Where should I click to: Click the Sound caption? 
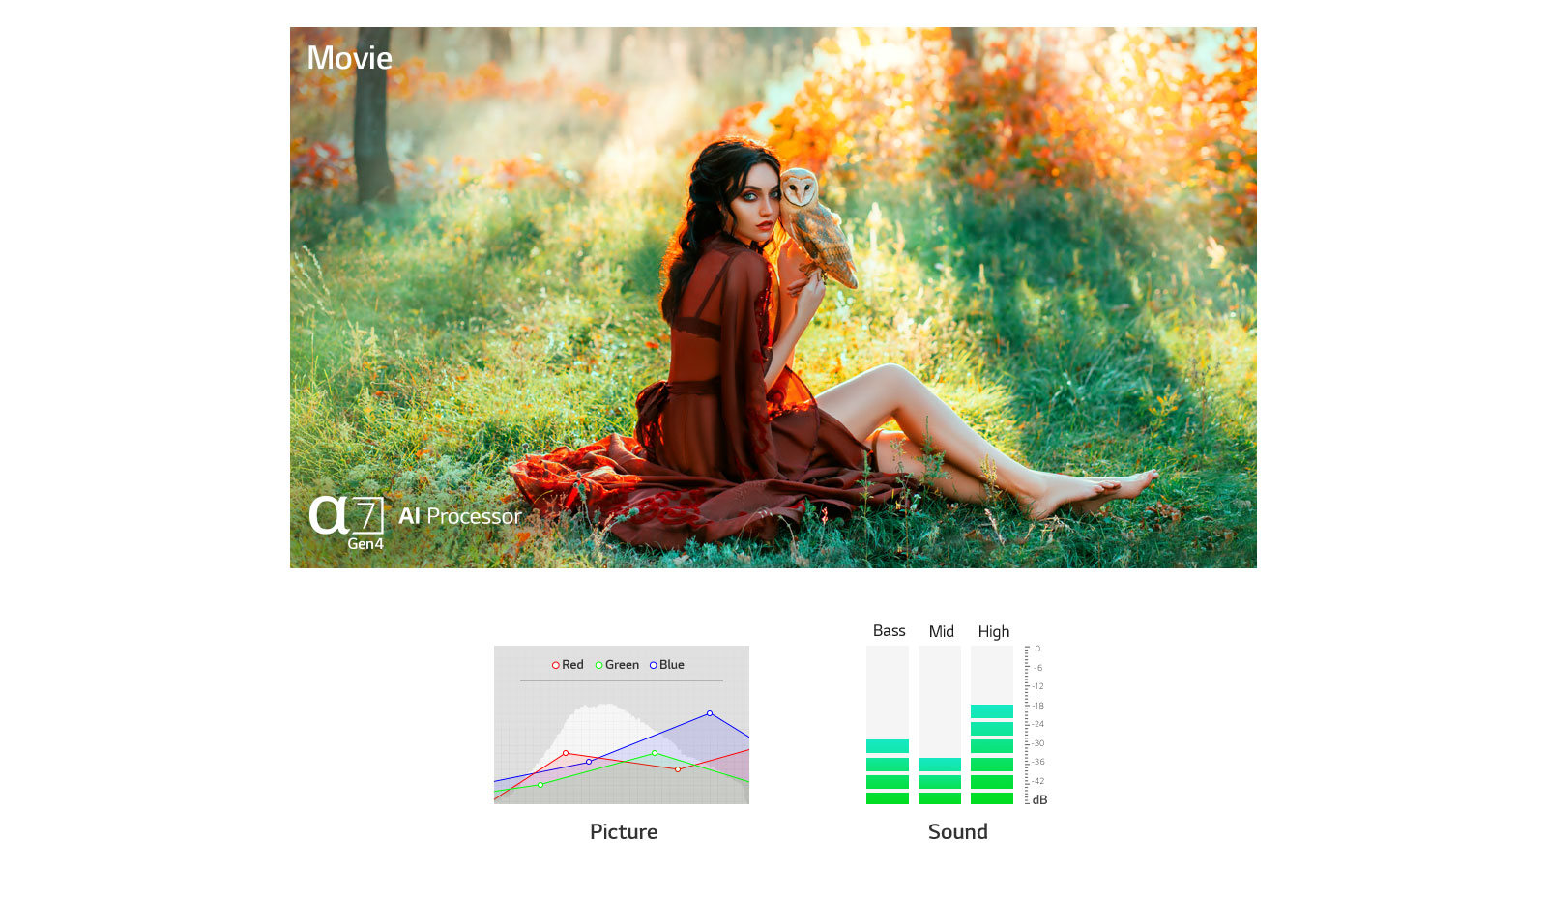[958, 831]
